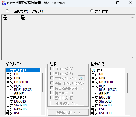The width and height of the screenshot is (136, 117).
Task: Enable the 简体中文(C) checkbox
Action: 52,93
